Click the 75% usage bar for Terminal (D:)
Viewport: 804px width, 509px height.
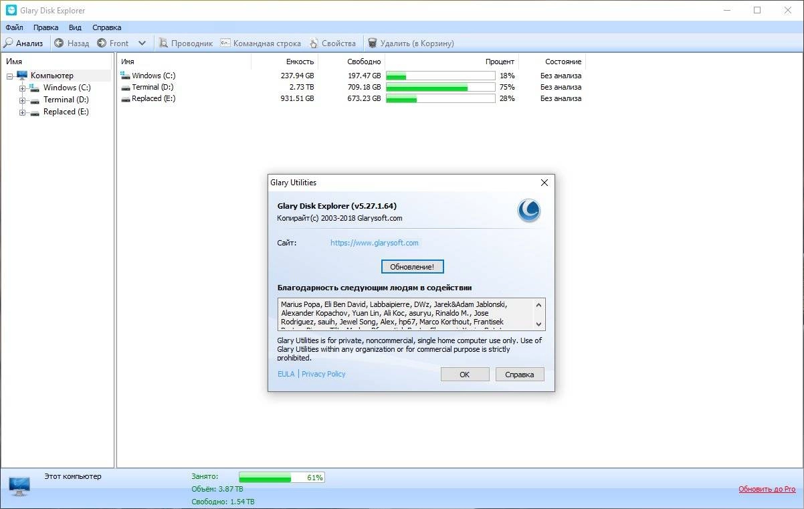tap(440, 87)
